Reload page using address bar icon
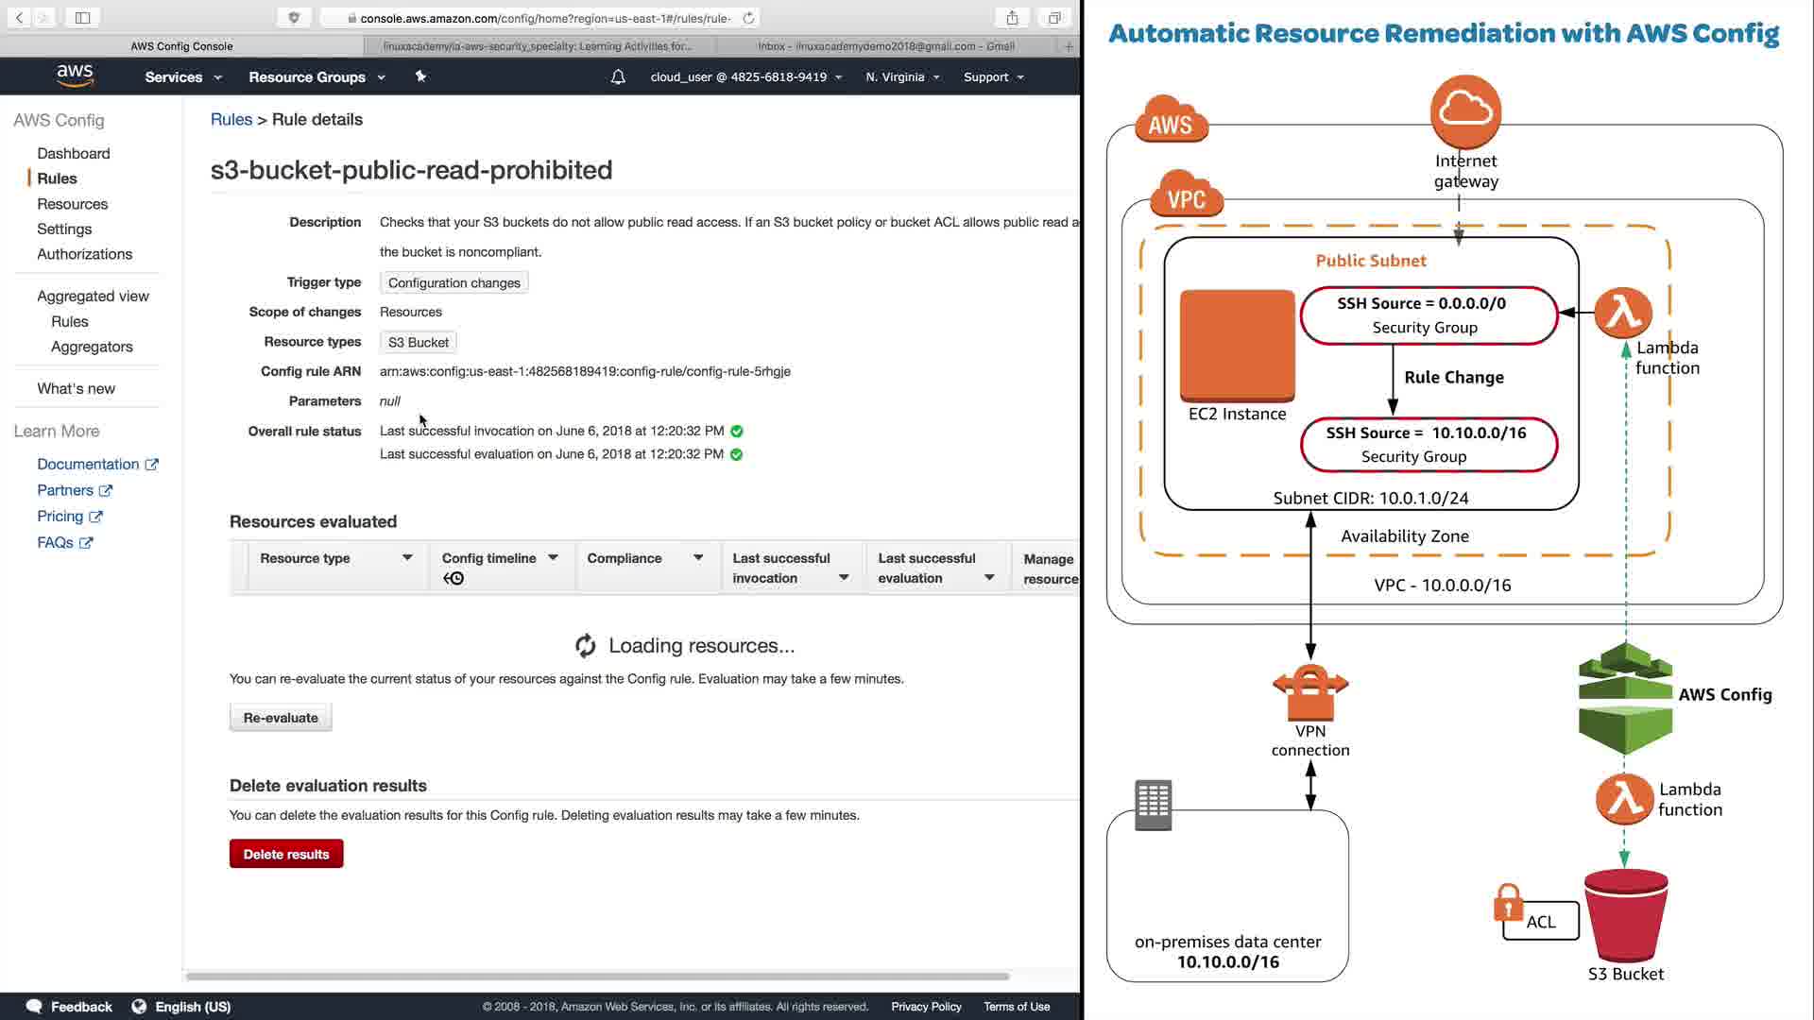 tap(748, 18)
